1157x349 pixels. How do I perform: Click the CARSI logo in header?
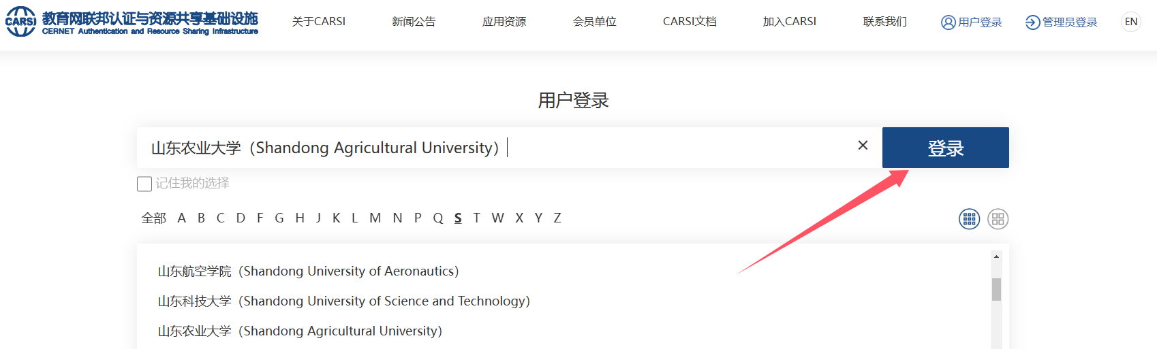click(x=132, y=22)
